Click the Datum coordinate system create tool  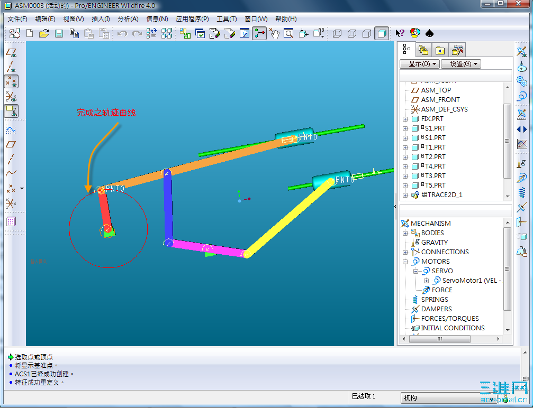11,203
